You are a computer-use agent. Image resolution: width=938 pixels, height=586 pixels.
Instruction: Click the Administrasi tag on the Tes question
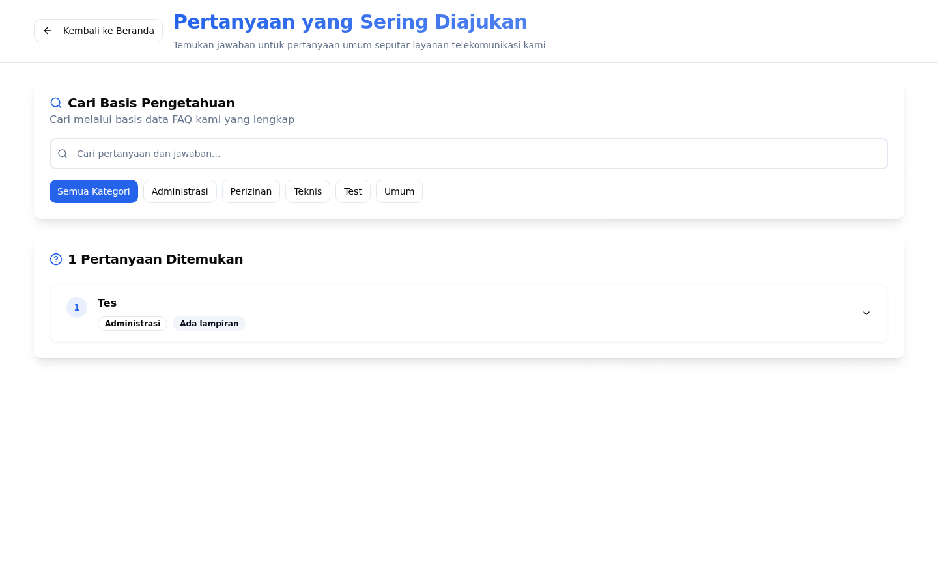[132, 324]
